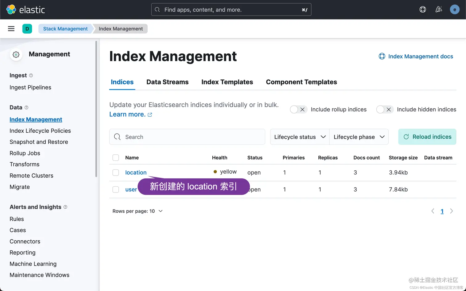Switch to the Data Streams tab
466x291 pixels.
pyautogui.click(x=167, y=82)
